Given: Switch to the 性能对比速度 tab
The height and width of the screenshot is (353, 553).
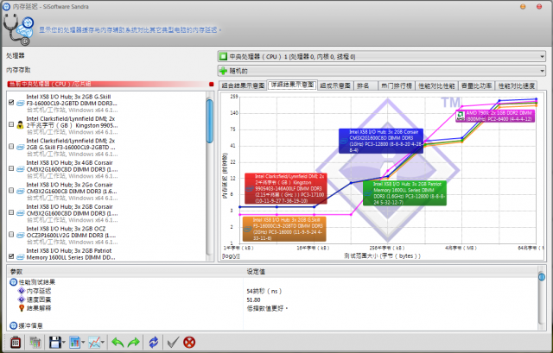Looking at the screenshot, I should (517, 85).
